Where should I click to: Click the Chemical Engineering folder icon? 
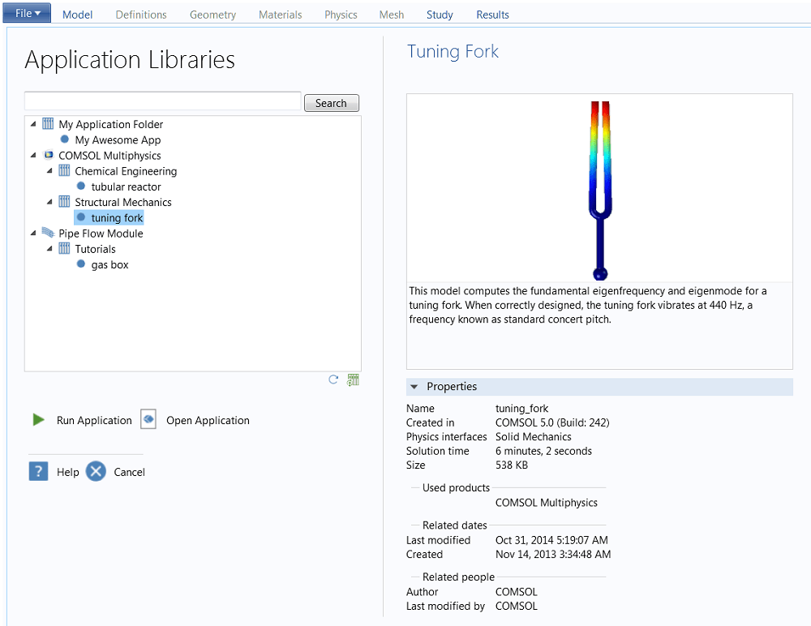click(x=64, y=170)
